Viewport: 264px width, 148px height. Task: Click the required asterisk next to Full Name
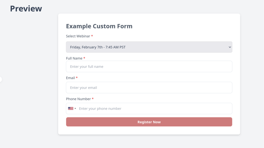point(84,58)
